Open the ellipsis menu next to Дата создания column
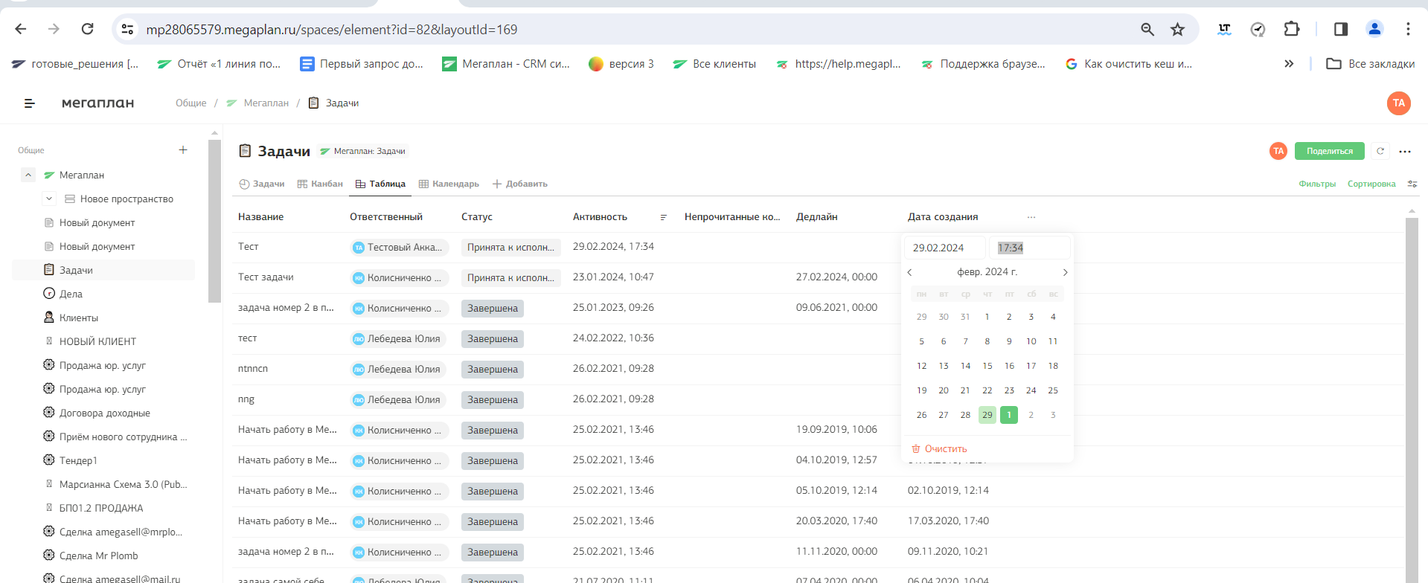 tap(1031, 217)
